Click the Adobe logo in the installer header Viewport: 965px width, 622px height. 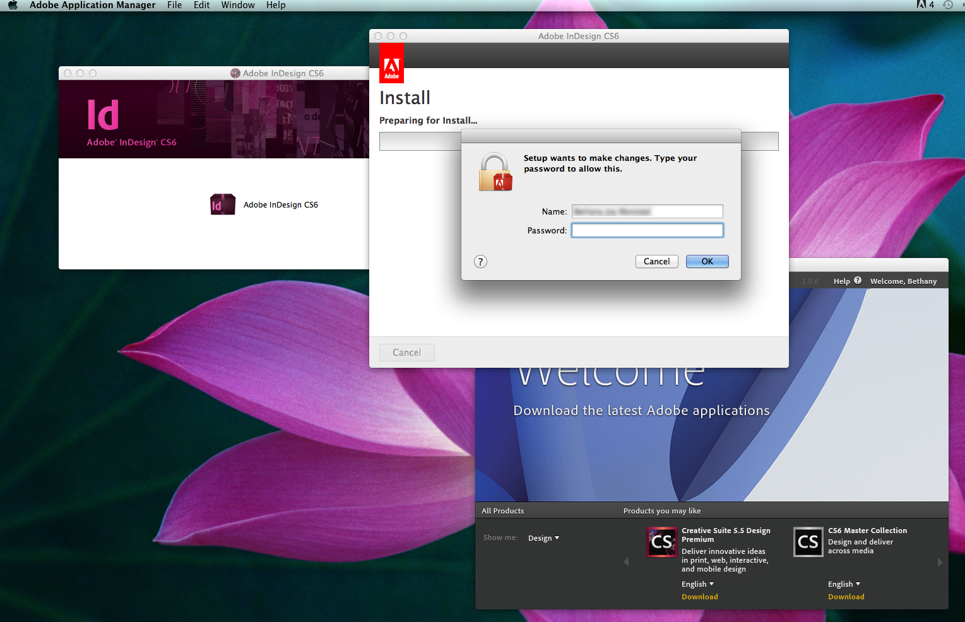pyautogui.click(x=391, y=62)
